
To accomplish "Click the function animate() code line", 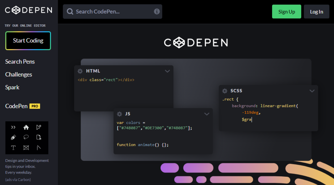I will [143, 145].
